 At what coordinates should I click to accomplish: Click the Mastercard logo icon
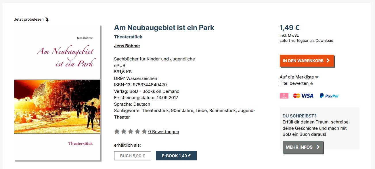click(x=296, y=96)
